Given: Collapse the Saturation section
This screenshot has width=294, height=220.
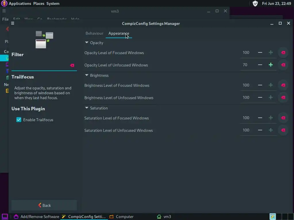Looking at the screenshot, I should [x=87, y=108].
